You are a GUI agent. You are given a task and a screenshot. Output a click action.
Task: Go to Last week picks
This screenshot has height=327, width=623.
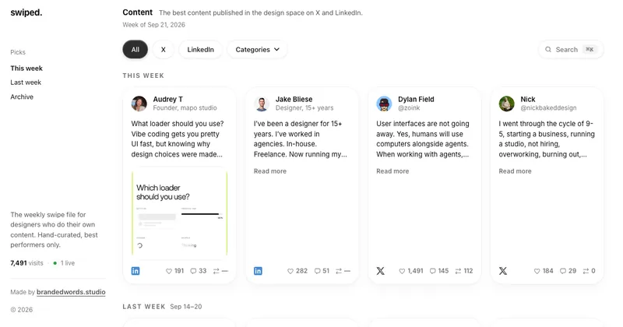[26, 83]
